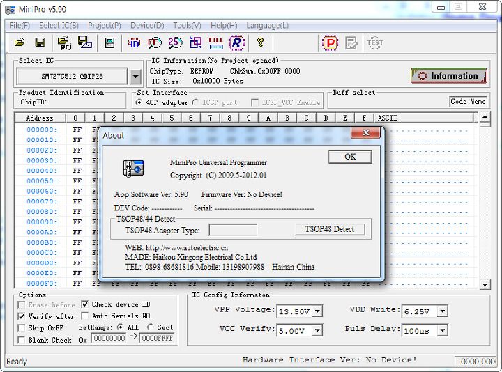
Task: Click the blank check magnifier icon
Action: coord(155,42)
